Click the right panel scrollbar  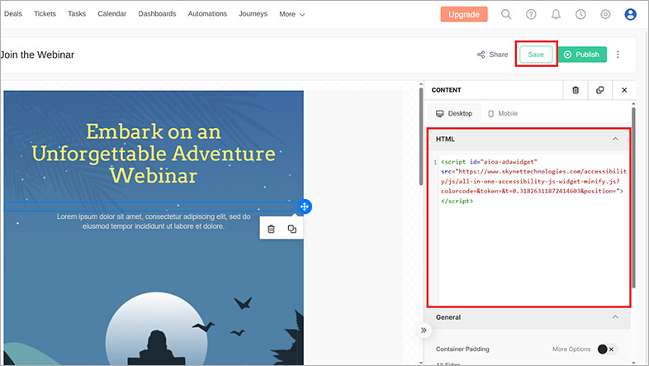coord(633,198)
